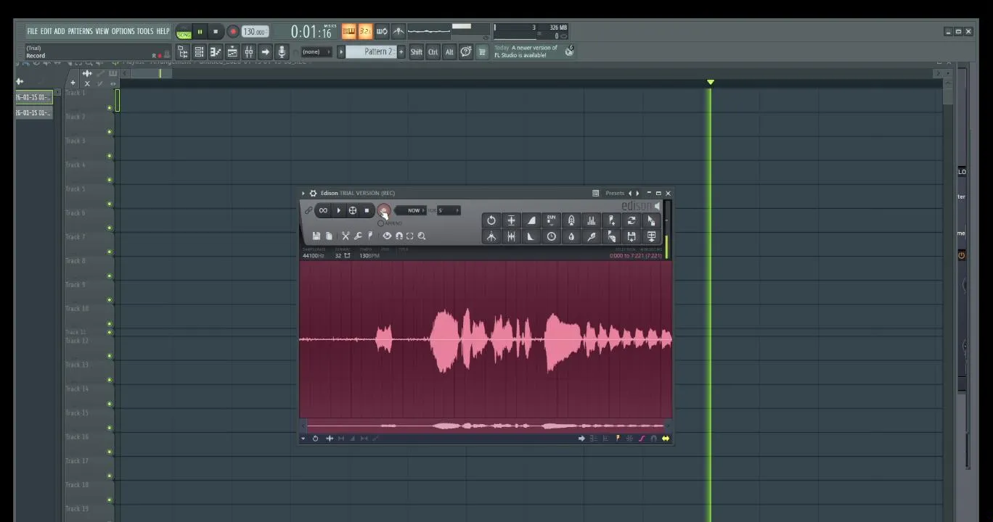Open the HELP menu
Image resolution: width=993 pixels, height=522 pixels.
(163, 31)
